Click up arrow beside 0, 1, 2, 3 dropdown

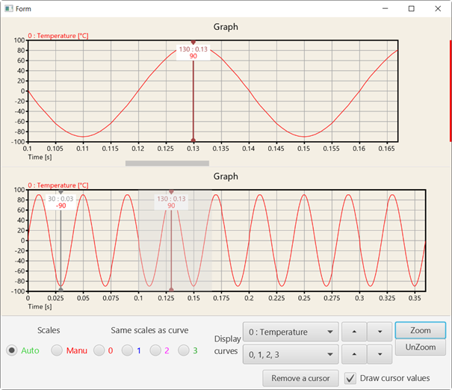point(354,354)
